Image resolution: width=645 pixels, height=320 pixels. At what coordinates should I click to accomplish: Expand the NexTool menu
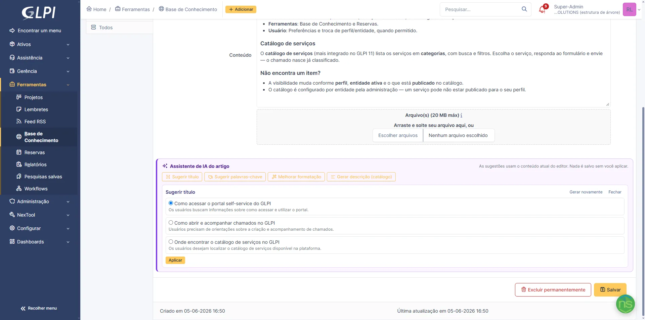[40, 215]
